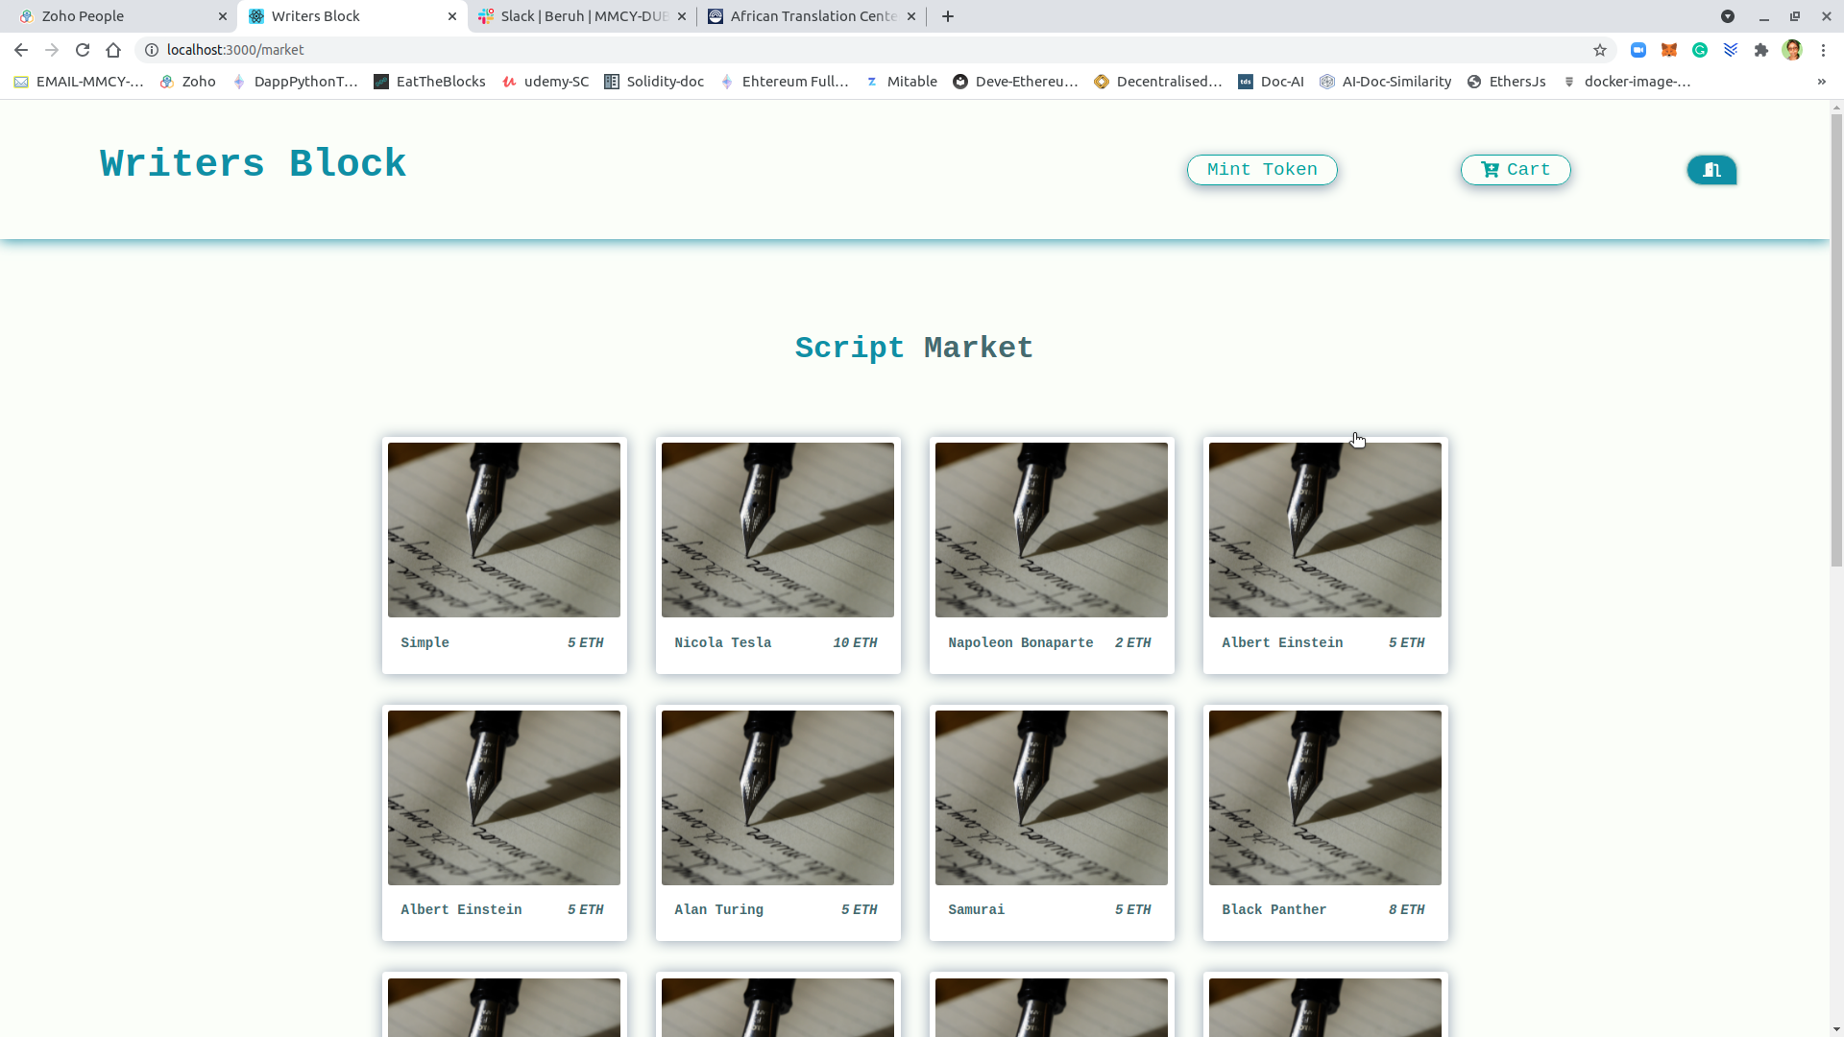
Task: View site information for localhost
Action: (x=151, y=50)
